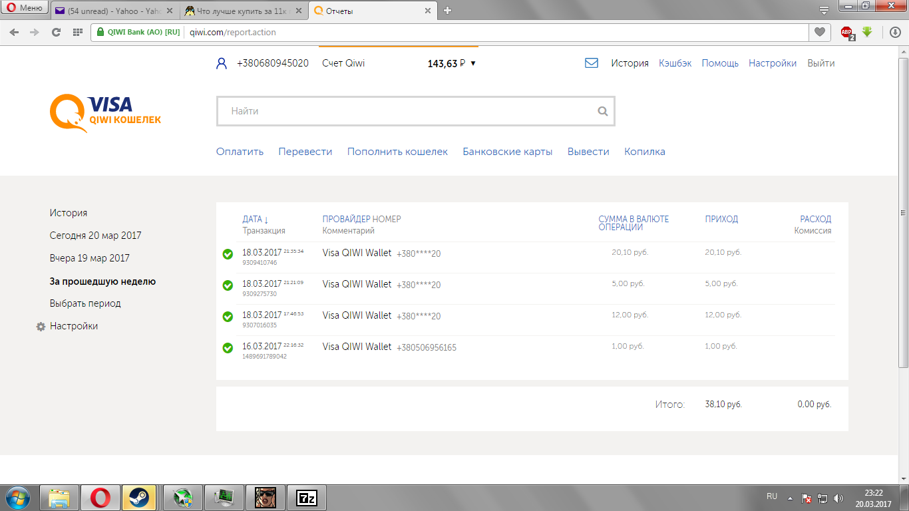This screenshot has height=511, width=909.
Task: Sort by the ДАТА column header
Action: point(256,219)
